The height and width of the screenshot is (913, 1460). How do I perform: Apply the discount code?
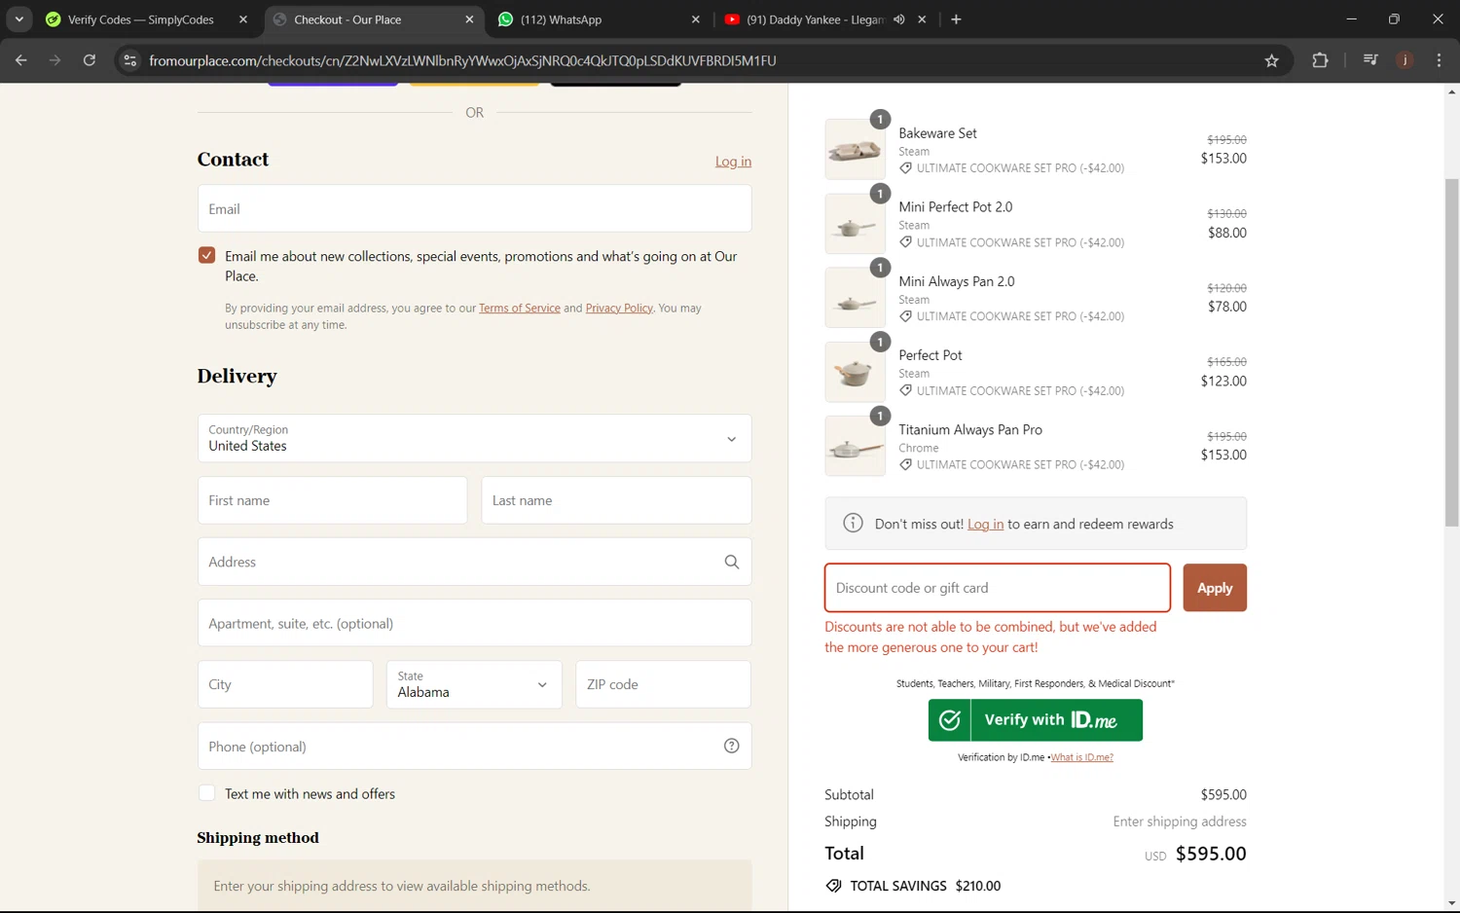(x=1215, y=588)
